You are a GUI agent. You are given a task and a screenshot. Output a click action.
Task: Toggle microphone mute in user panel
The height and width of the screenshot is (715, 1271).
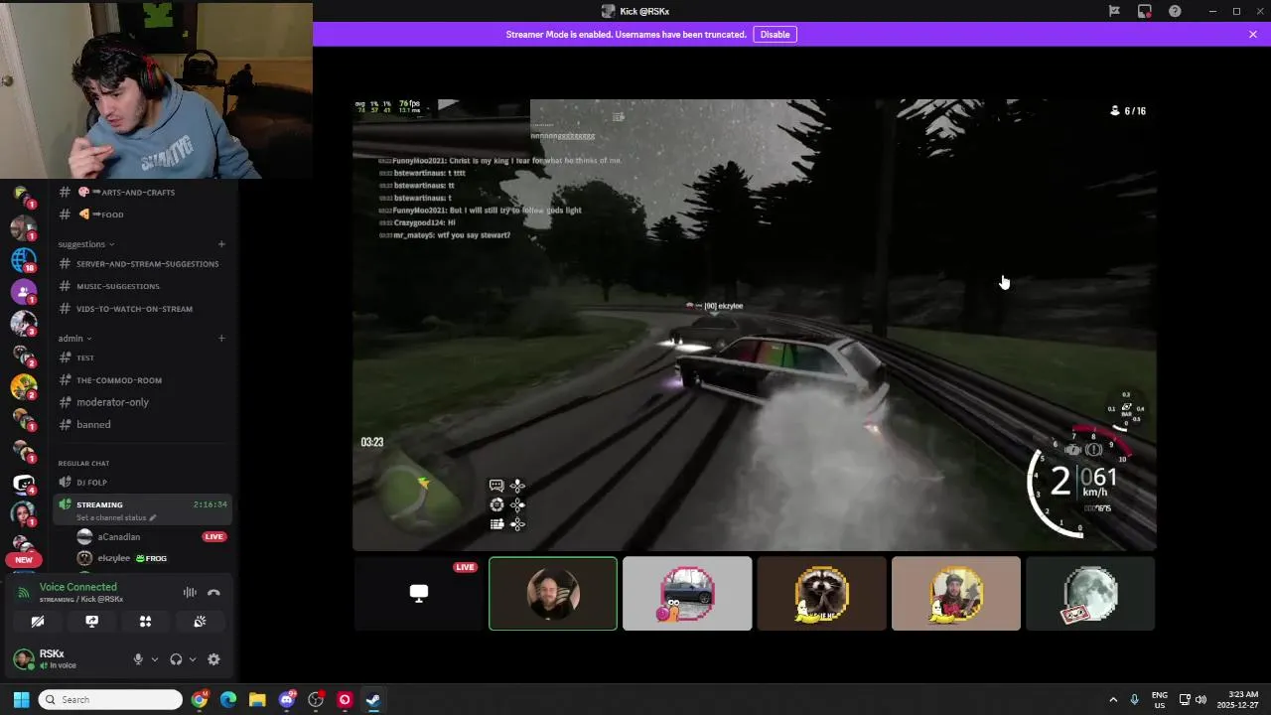coord(138,659)
